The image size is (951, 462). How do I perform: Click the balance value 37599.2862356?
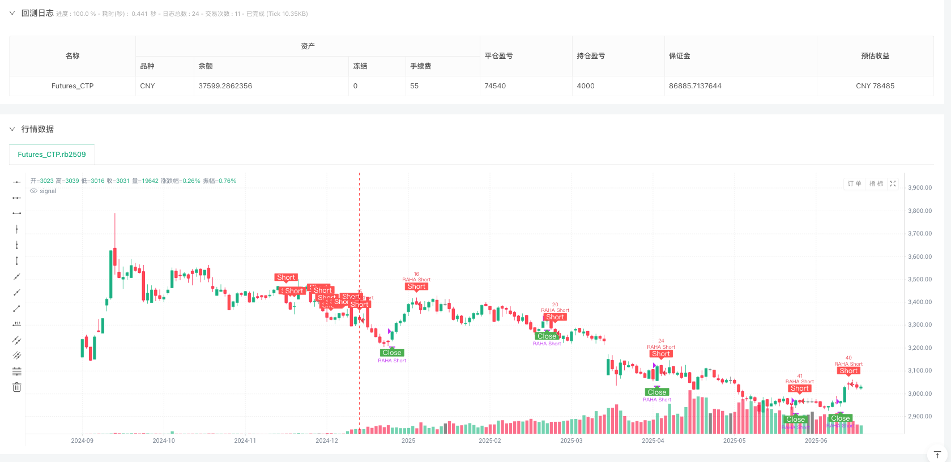click(225, 86)
